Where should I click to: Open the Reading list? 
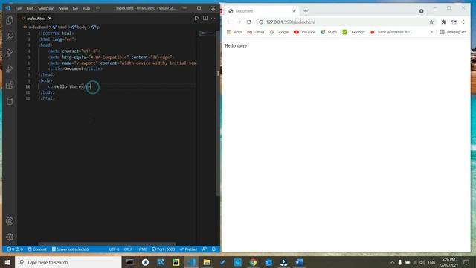tap(453, 32)
